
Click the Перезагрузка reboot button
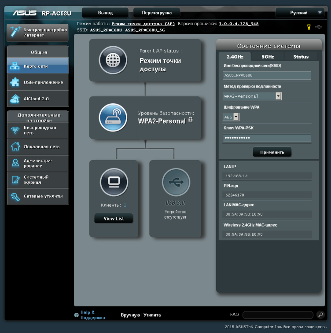coord(157,13)
